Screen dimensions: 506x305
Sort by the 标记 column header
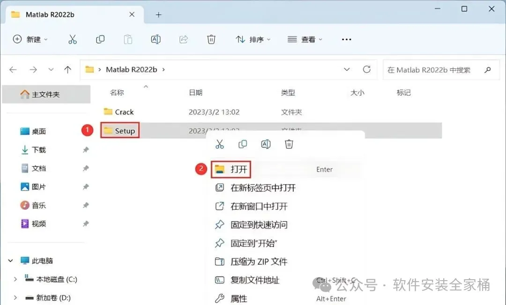403,93
